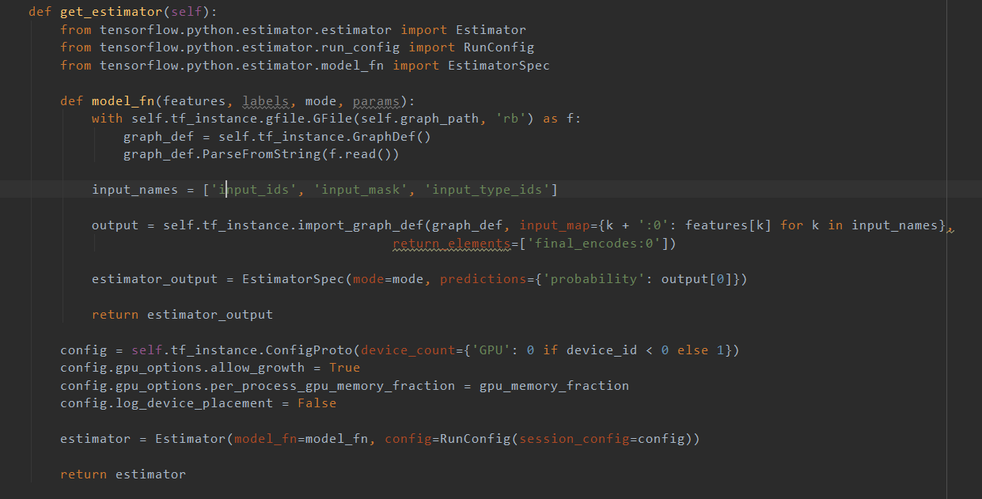The width and height of the screenshot is (982, 499).
Task: Click the underlined return_elements keyword argument
Action: [x=451, y=243]
